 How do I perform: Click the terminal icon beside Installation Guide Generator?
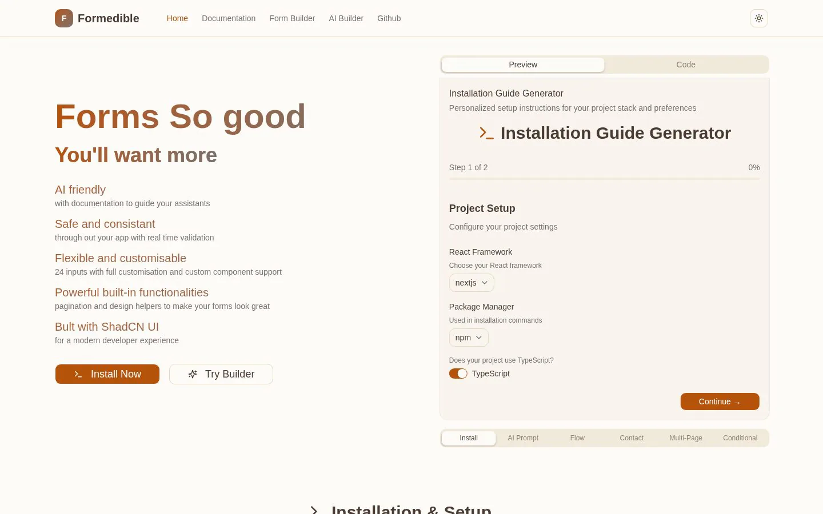point(486,133)
